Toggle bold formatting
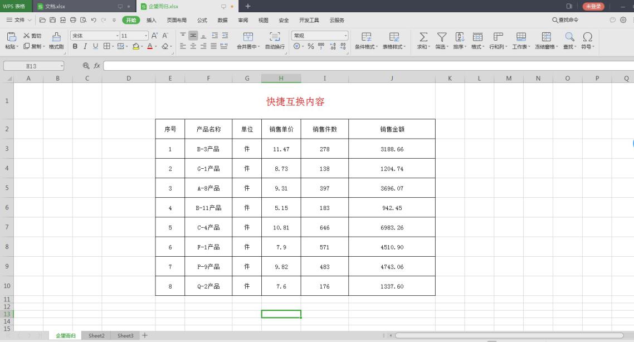Image resolution: width=634 pixels, height=342 pixels. [75, 47]
